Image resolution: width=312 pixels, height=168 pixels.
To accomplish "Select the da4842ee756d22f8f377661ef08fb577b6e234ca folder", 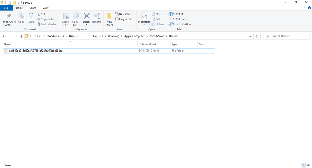I will coord(109,51).
